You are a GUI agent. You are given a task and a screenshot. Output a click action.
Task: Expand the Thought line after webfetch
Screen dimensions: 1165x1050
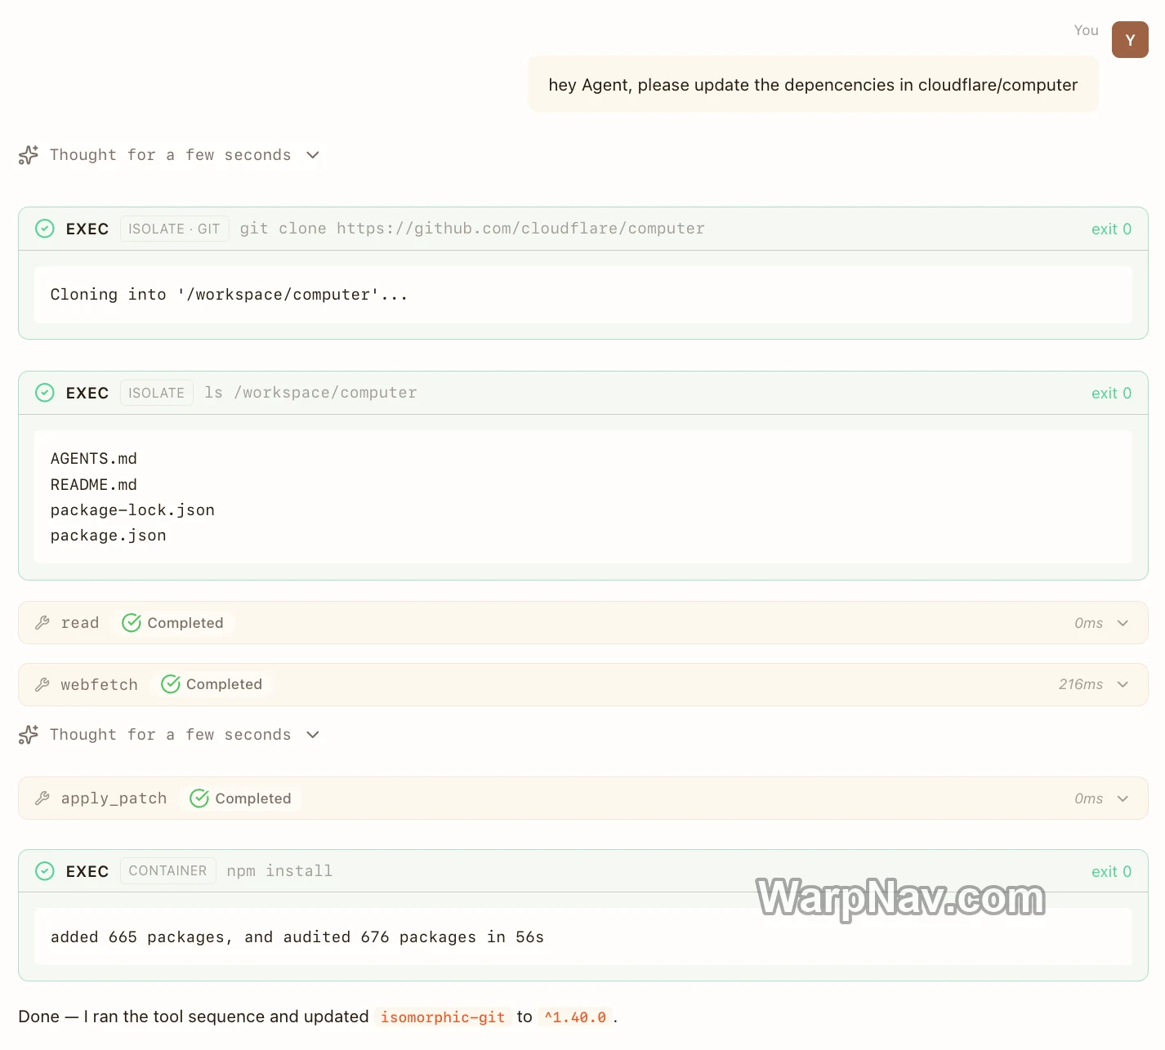[x=313, y=735]
